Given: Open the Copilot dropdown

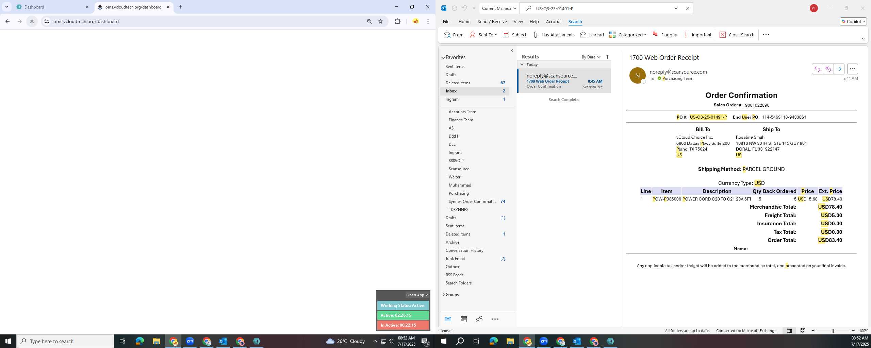Looking at the screenshot, I should pos(853,21).
